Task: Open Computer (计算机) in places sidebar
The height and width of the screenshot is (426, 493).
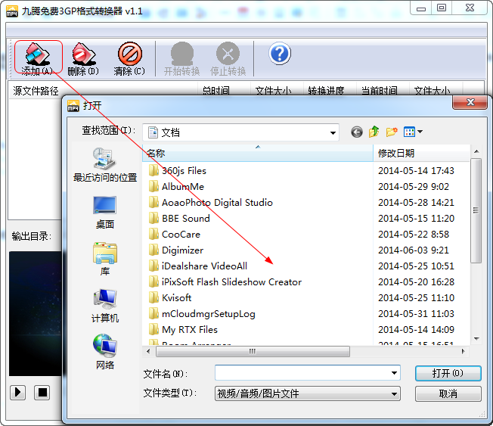Action: point(105,306)
